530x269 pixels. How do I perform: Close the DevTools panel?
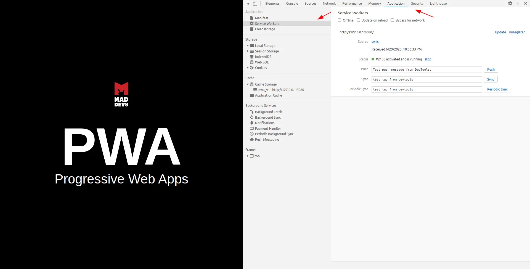click(526, 4)
